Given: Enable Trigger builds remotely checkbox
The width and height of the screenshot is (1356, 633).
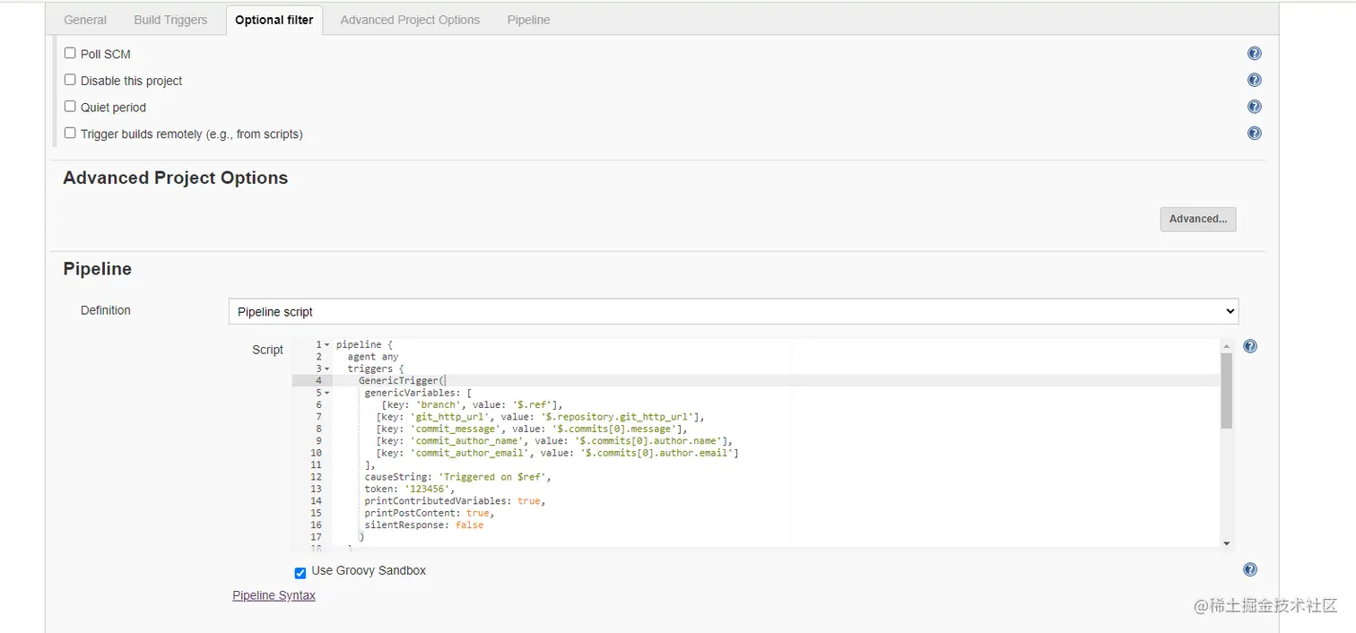Looking at the screenshot, I should [x=70, y=133].
